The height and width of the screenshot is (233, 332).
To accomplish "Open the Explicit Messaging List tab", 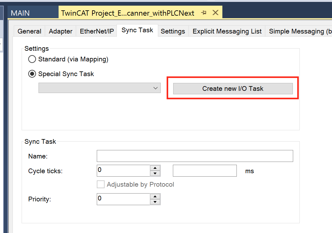I will click(x=227, y=31).
